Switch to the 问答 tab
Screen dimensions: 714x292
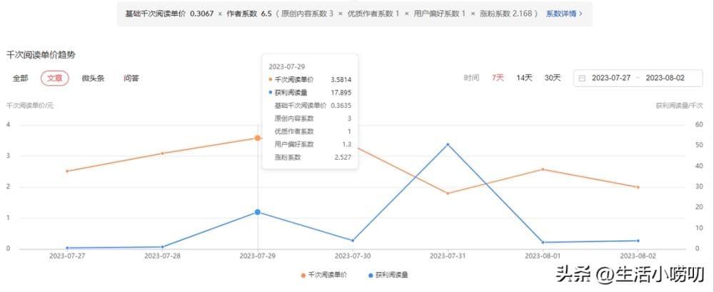pos(131,79)
